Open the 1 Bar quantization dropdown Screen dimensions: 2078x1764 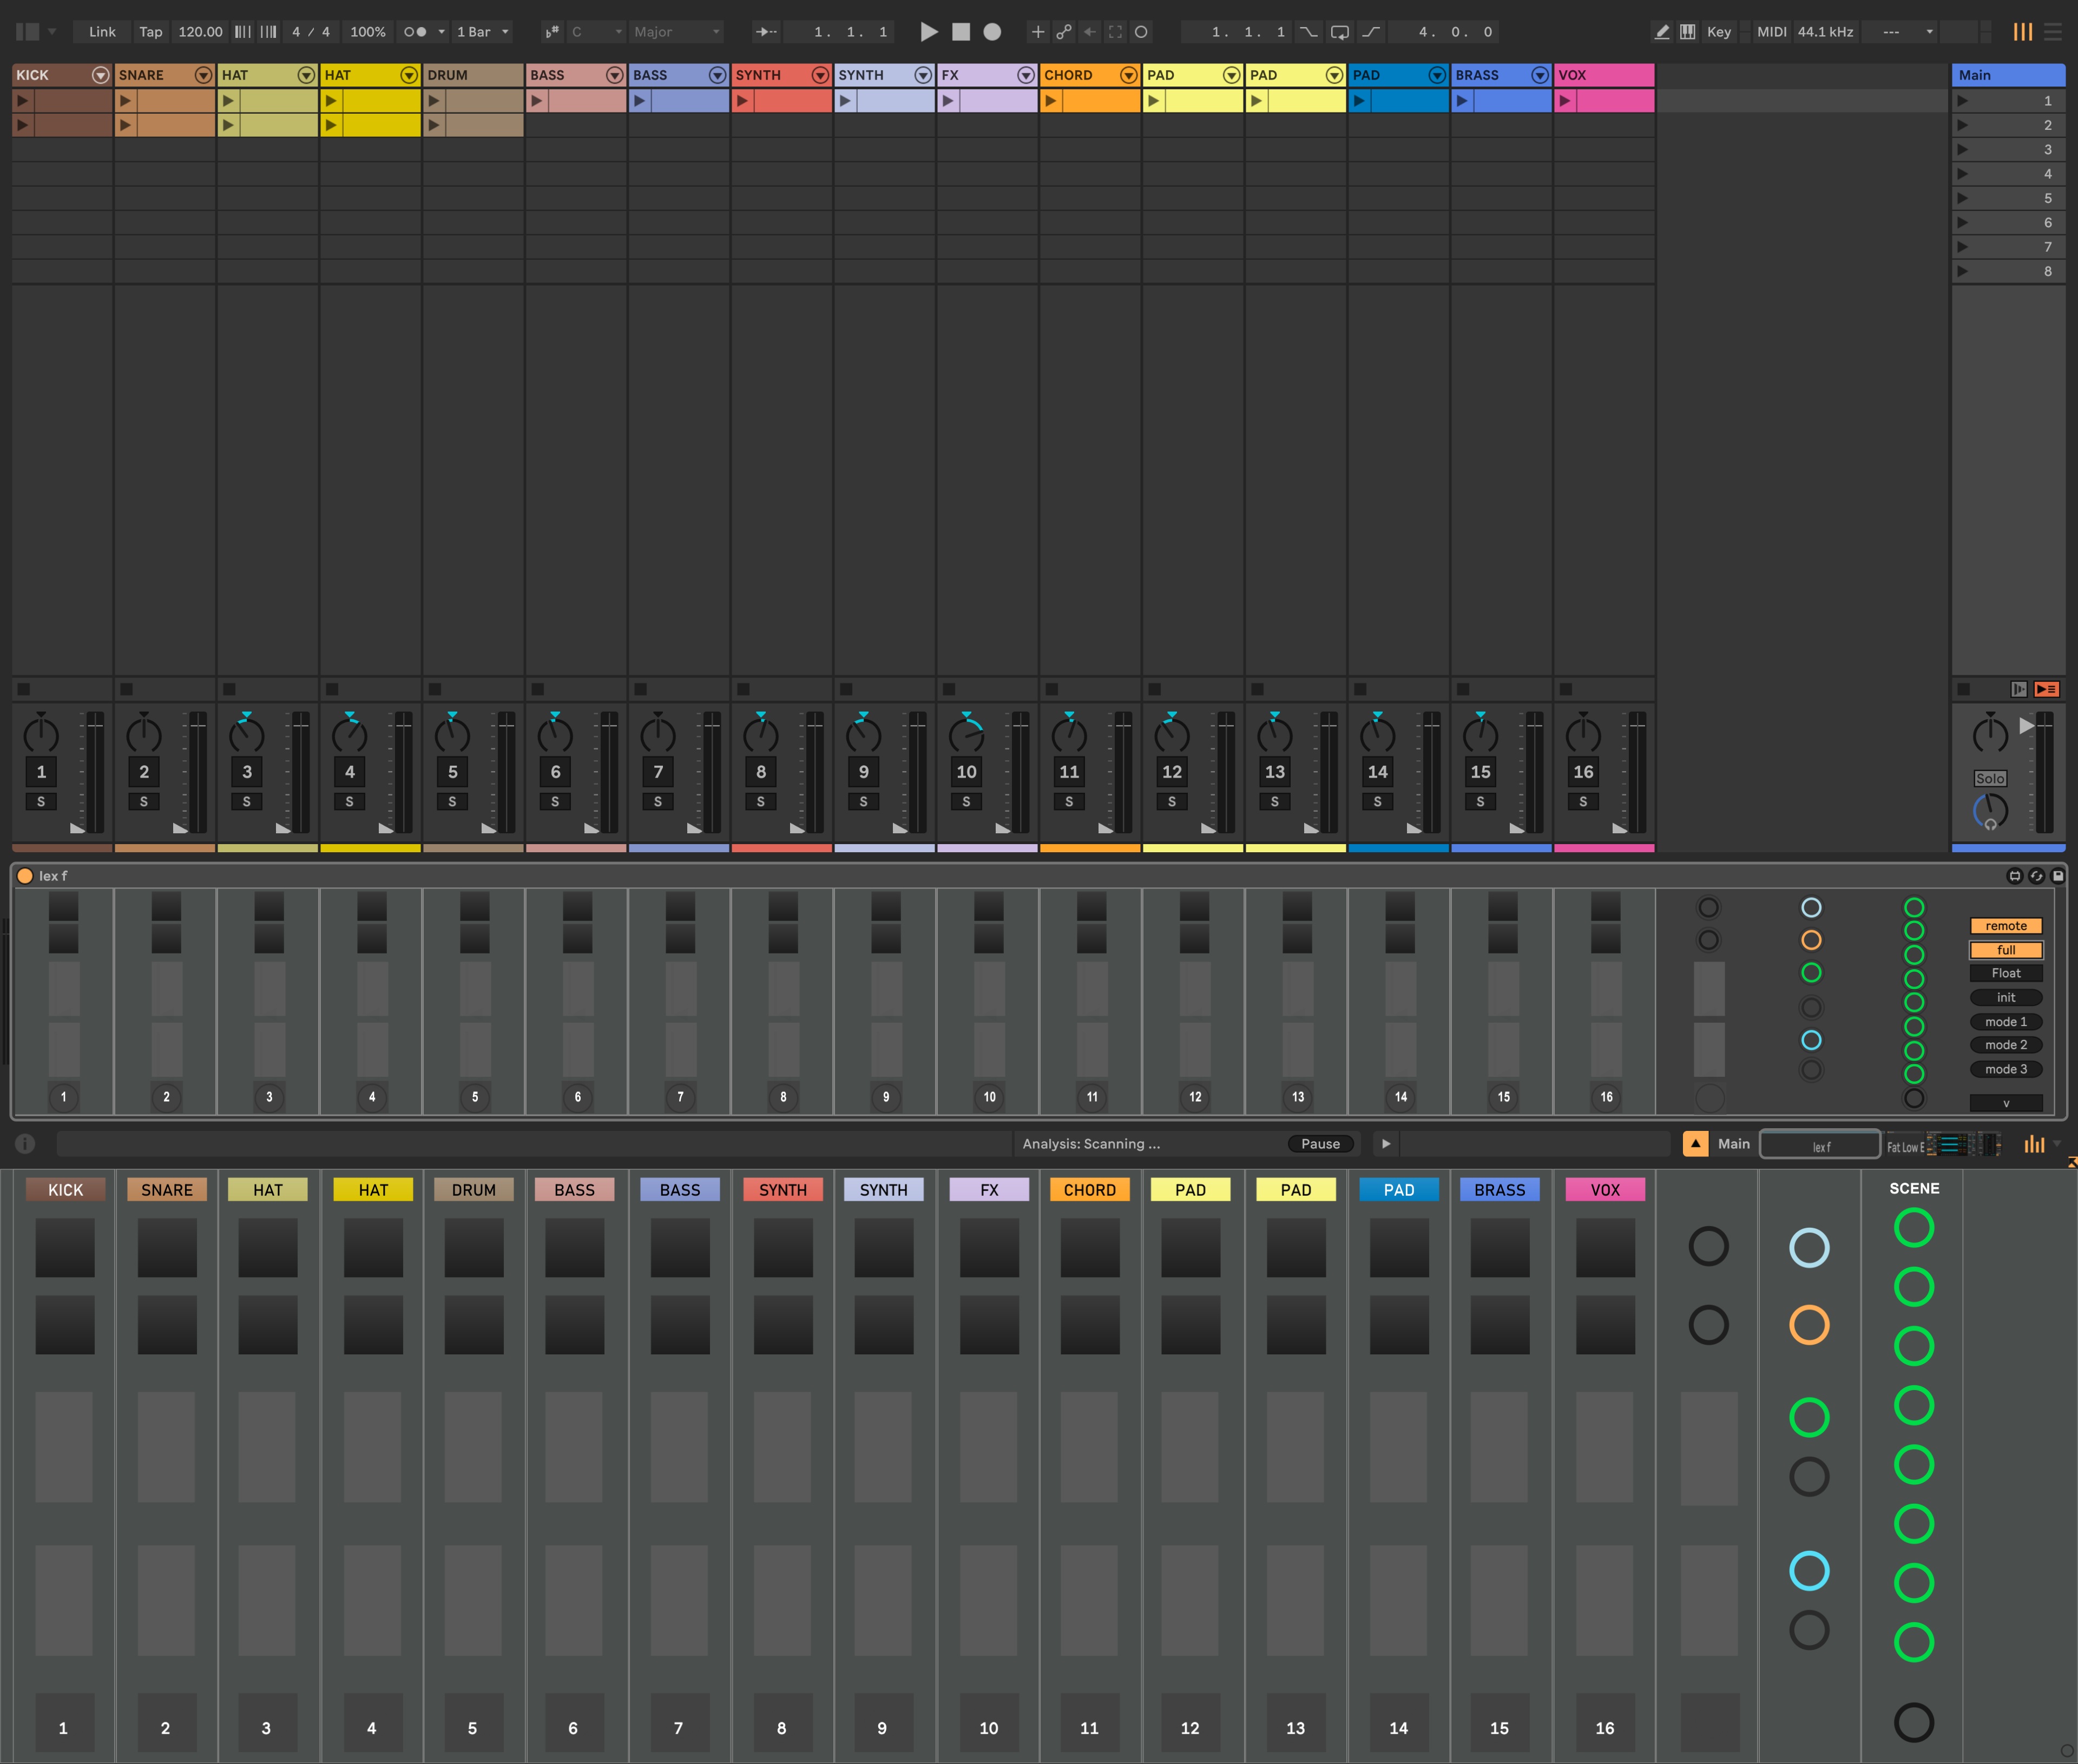pyautogui.click(x=483, y=32)
